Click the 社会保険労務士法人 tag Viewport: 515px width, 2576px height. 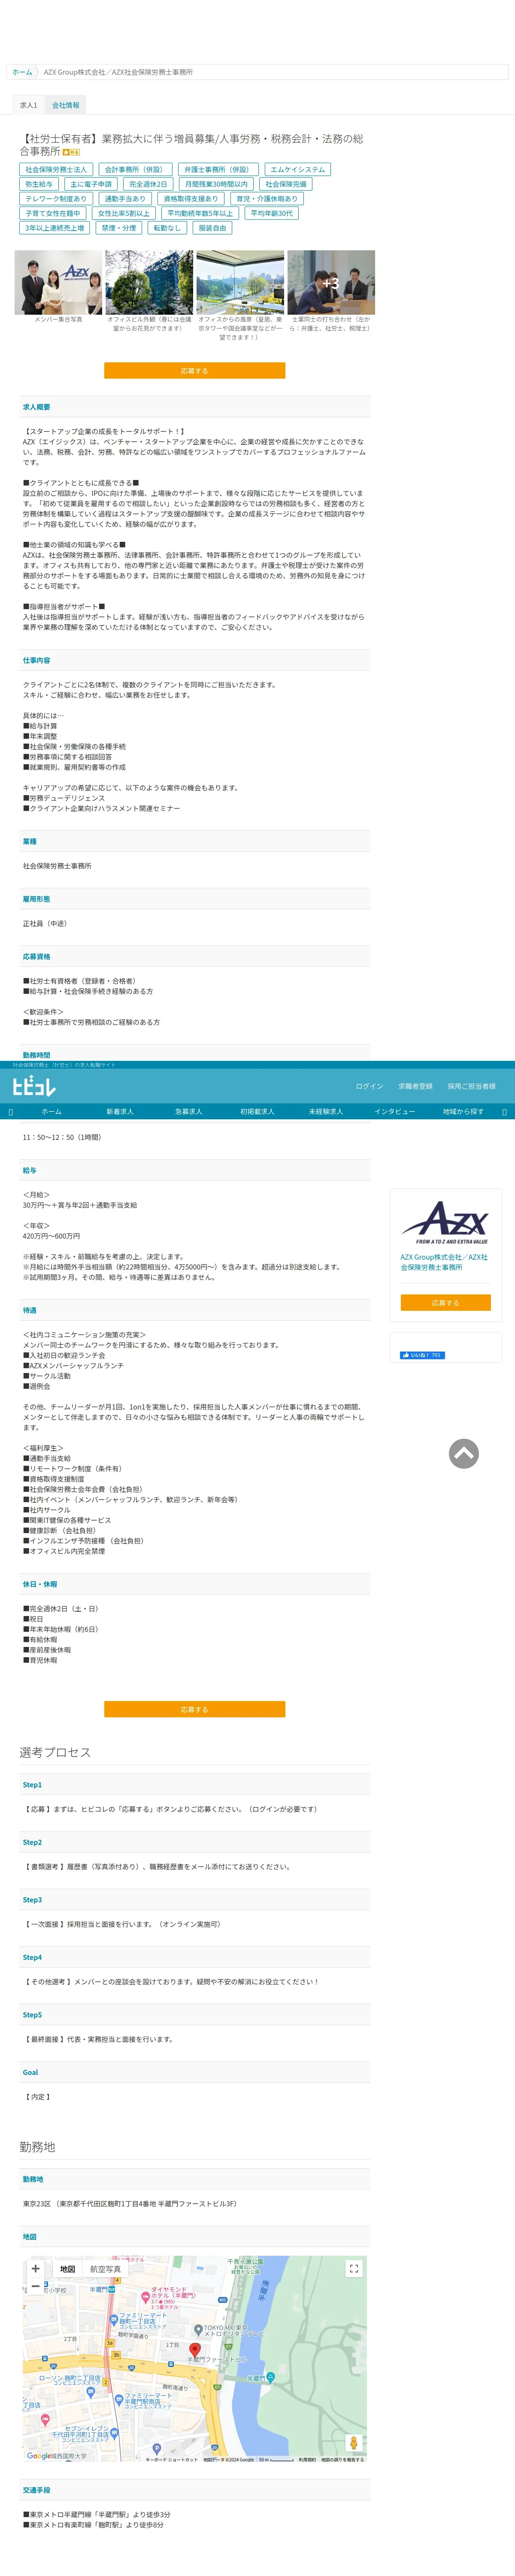56,169
